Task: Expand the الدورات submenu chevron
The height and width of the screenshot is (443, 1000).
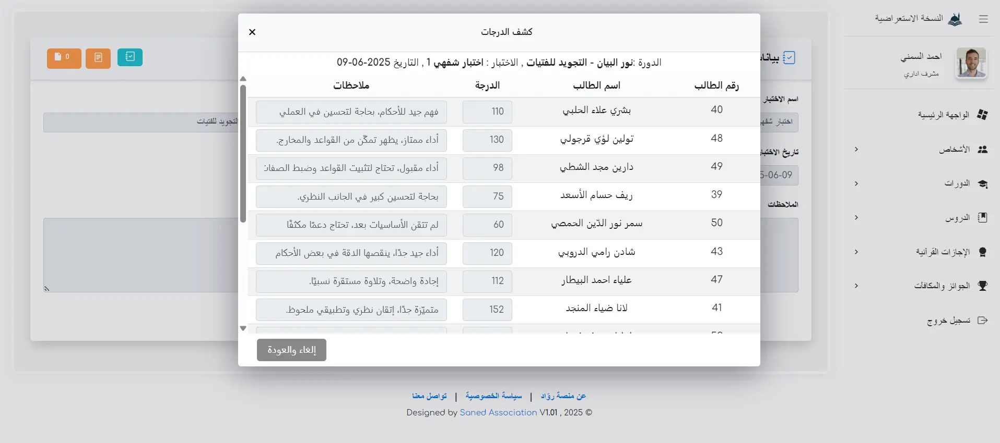Action: pos(856,183)
